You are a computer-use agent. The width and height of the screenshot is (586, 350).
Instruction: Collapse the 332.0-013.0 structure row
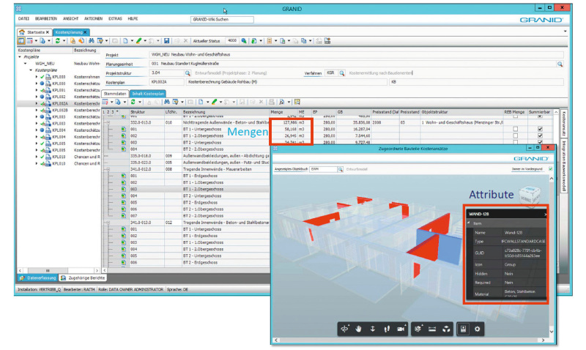108,122
